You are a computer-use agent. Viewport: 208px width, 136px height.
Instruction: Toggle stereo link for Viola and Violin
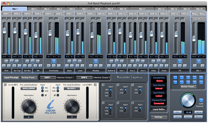(x=159, y=61)
